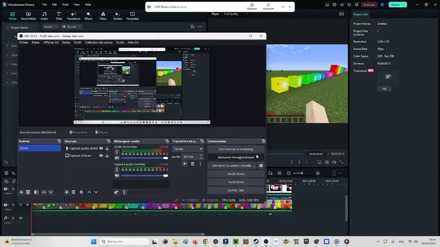Open advanced audio properties gears icon

tap(116, 192)
